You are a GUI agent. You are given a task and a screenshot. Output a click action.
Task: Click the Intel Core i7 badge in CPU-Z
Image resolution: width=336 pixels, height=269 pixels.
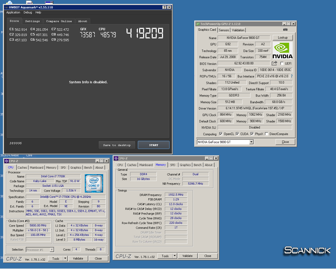click(94, 183)
